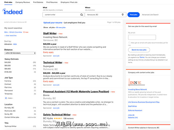This screenshot has height=130, width=174.
Task: Filter location to Surrey, BC
Action: point(9,114)
